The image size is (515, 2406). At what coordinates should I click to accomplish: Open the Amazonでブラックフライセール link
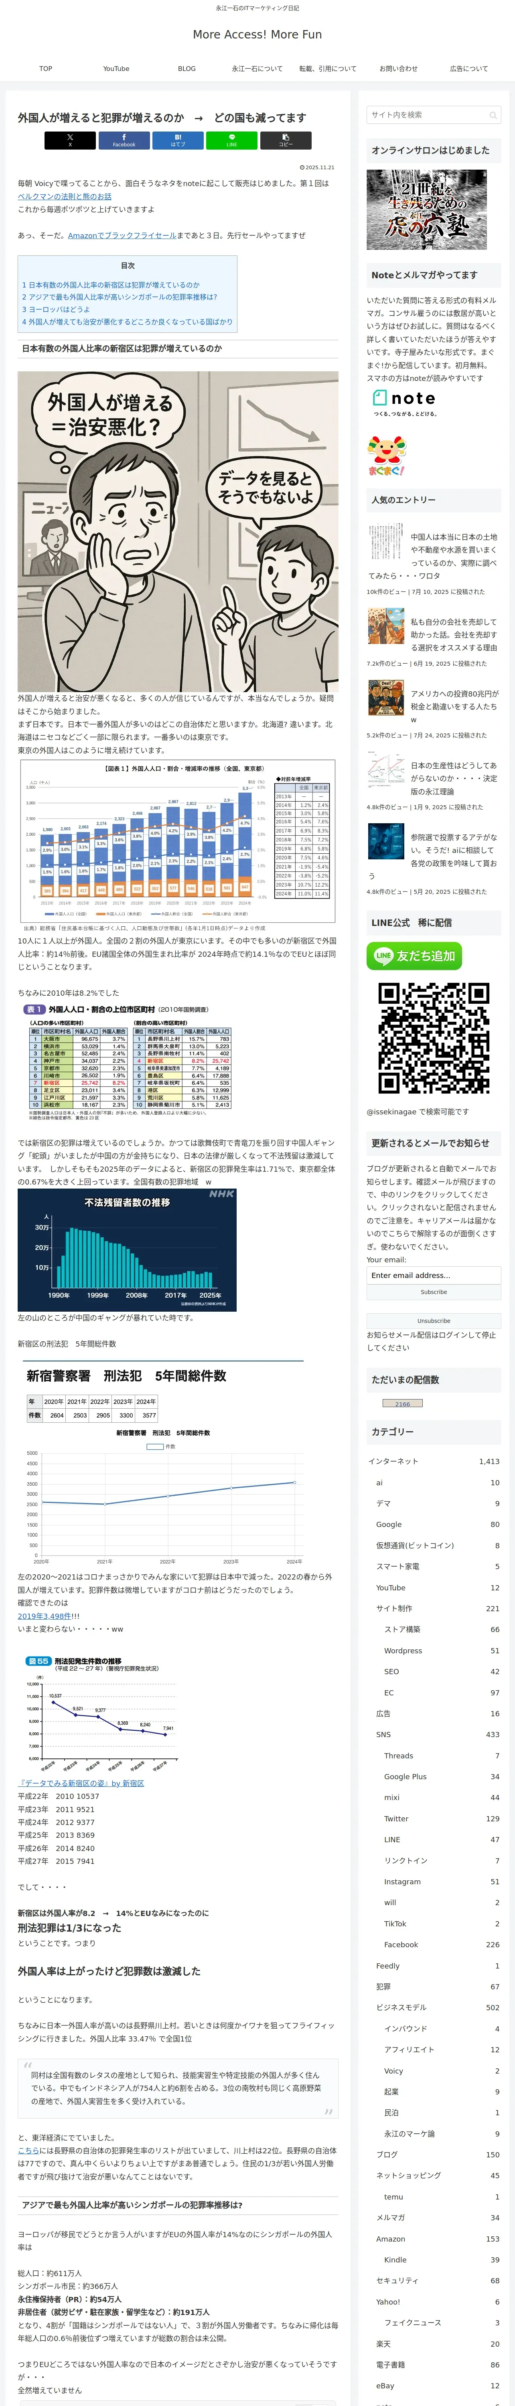[x=122, y=235]
